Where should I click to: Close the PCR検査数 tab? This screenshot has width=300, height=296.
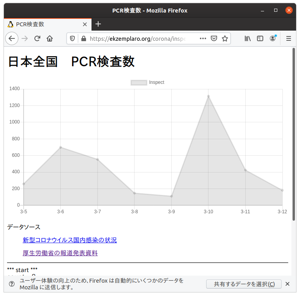click(85, 24)
